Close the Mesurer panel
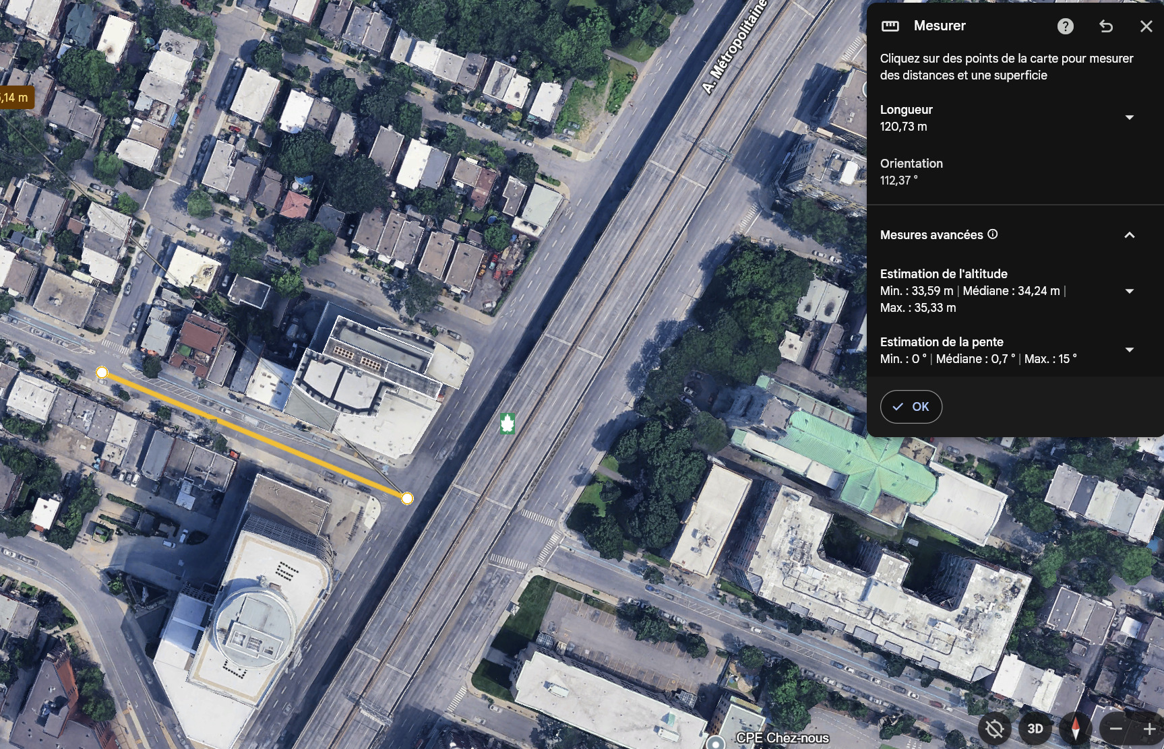 click(x=1146, y=26)
